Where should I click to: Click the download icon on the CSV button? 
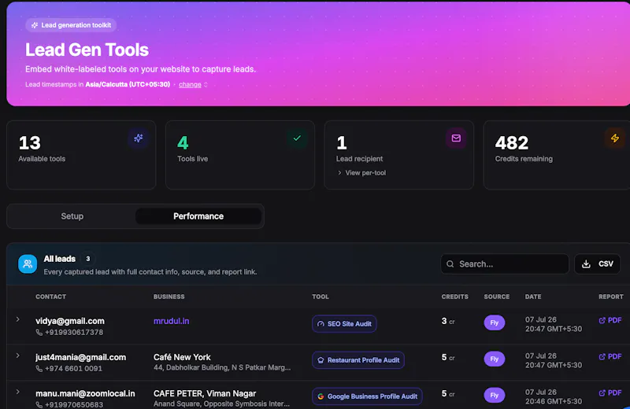586,263
